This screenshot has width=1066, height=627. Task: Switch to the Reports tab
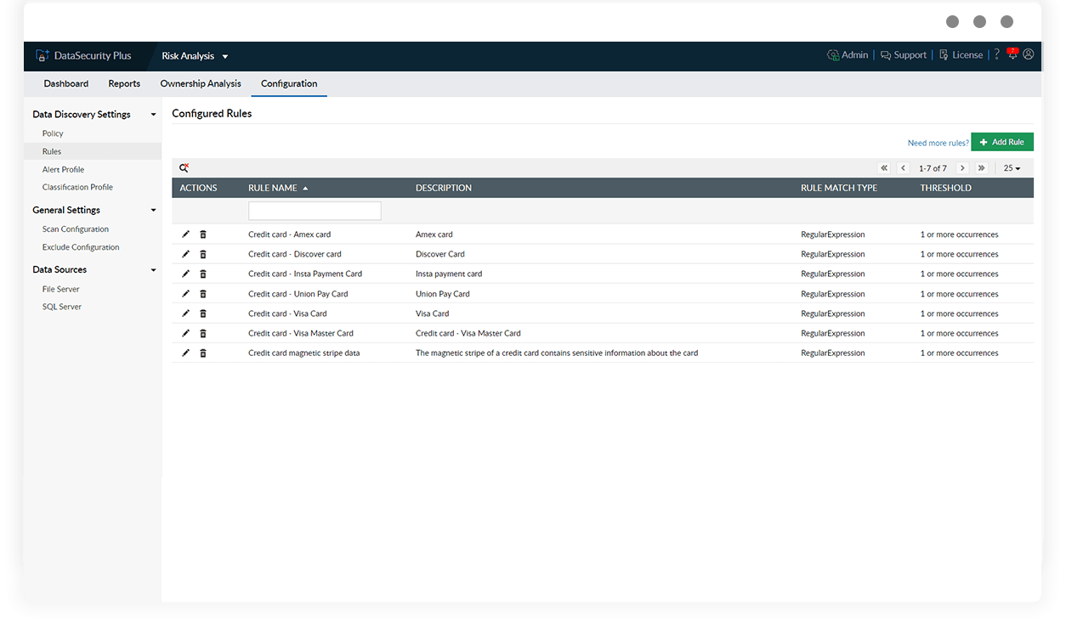click(124, 83)
